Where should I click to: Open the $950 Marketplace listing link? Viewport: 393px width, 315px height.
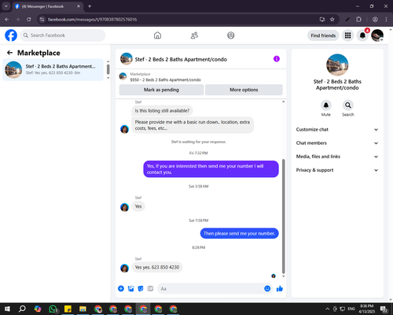pyautogui.click(x=166, y=80)
